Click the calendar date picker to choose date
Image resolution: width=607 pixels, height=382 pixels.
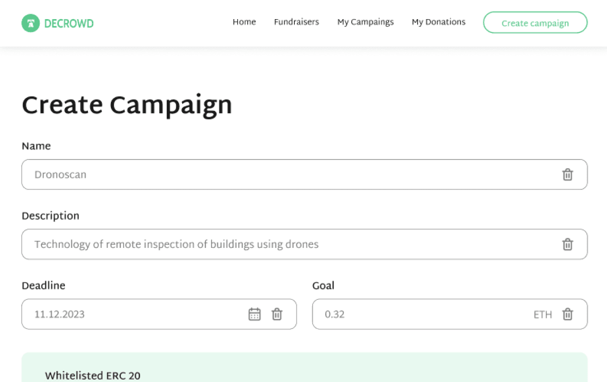[x=254, y=314]
